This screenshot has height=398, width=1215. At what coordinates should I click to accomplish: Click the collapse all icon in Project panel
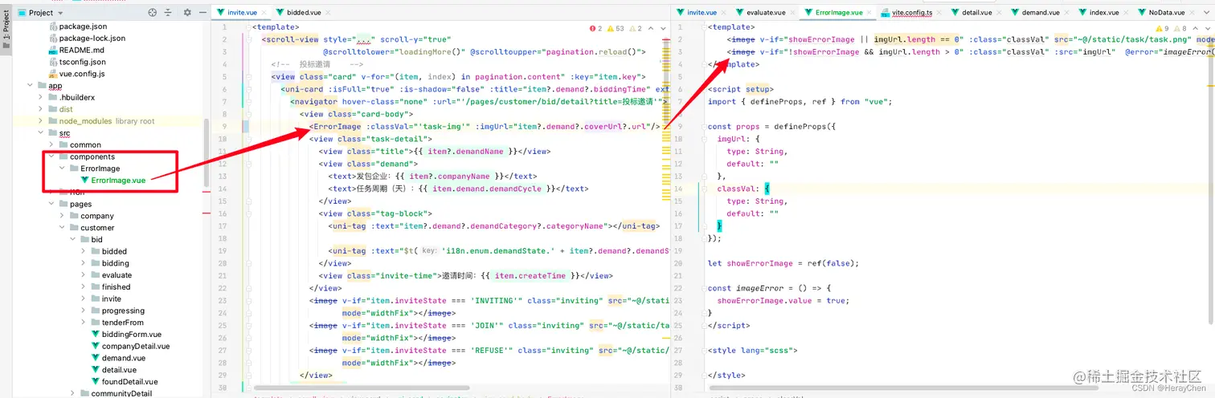click(x=169, y=13)
